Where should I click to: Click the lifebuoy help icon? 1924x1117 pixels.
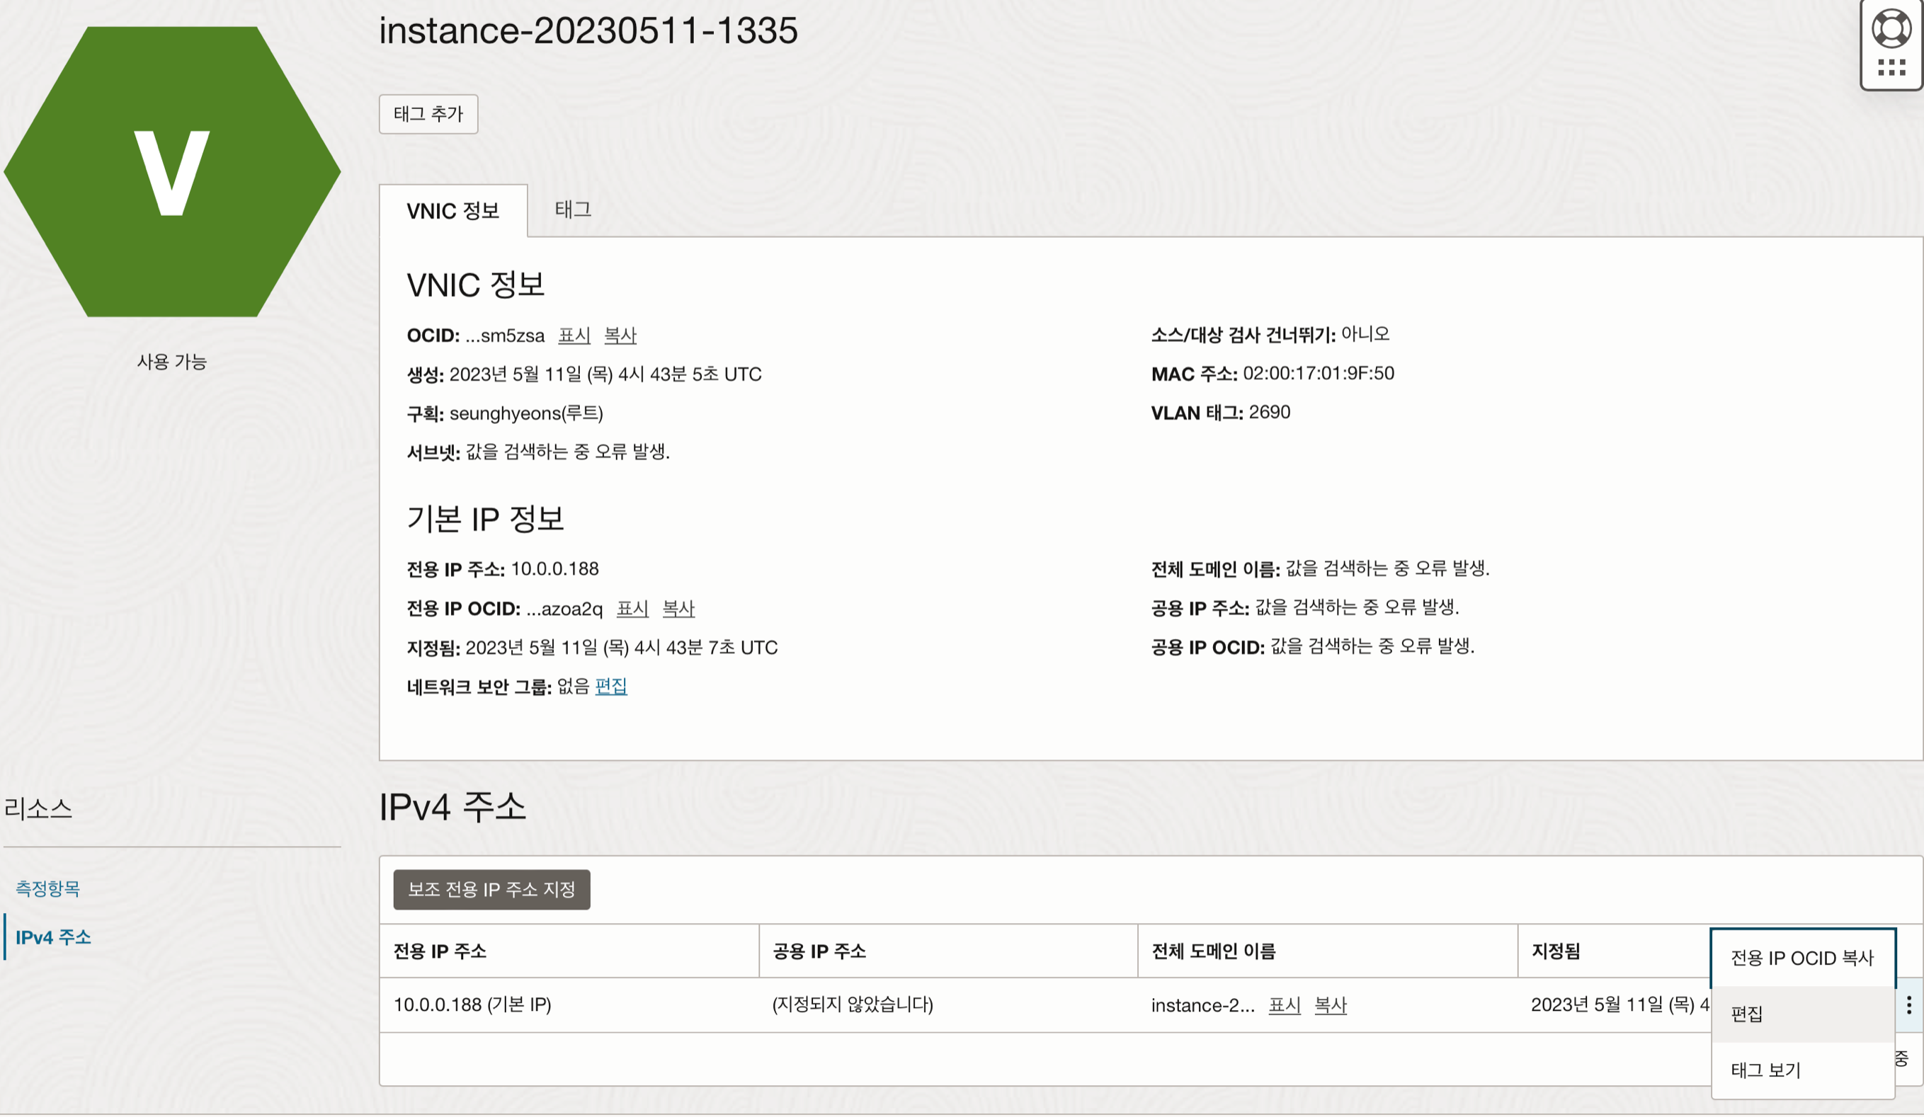click(1891, 29)
